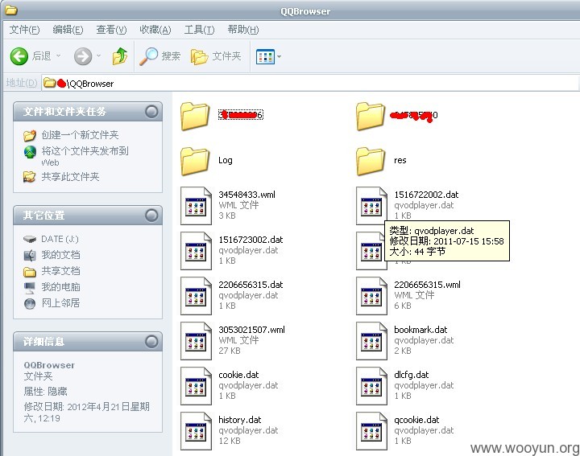Select the file icon partly covered by tooltip
The image size is (580, 456).
pyautogui.click(x=370, y=251)
